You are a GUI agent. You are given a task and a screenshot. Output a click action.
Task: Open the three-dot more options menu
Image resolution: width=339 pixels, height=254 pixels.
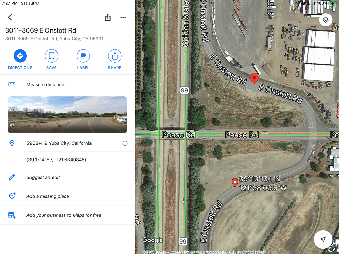click(x=123, y=17)
